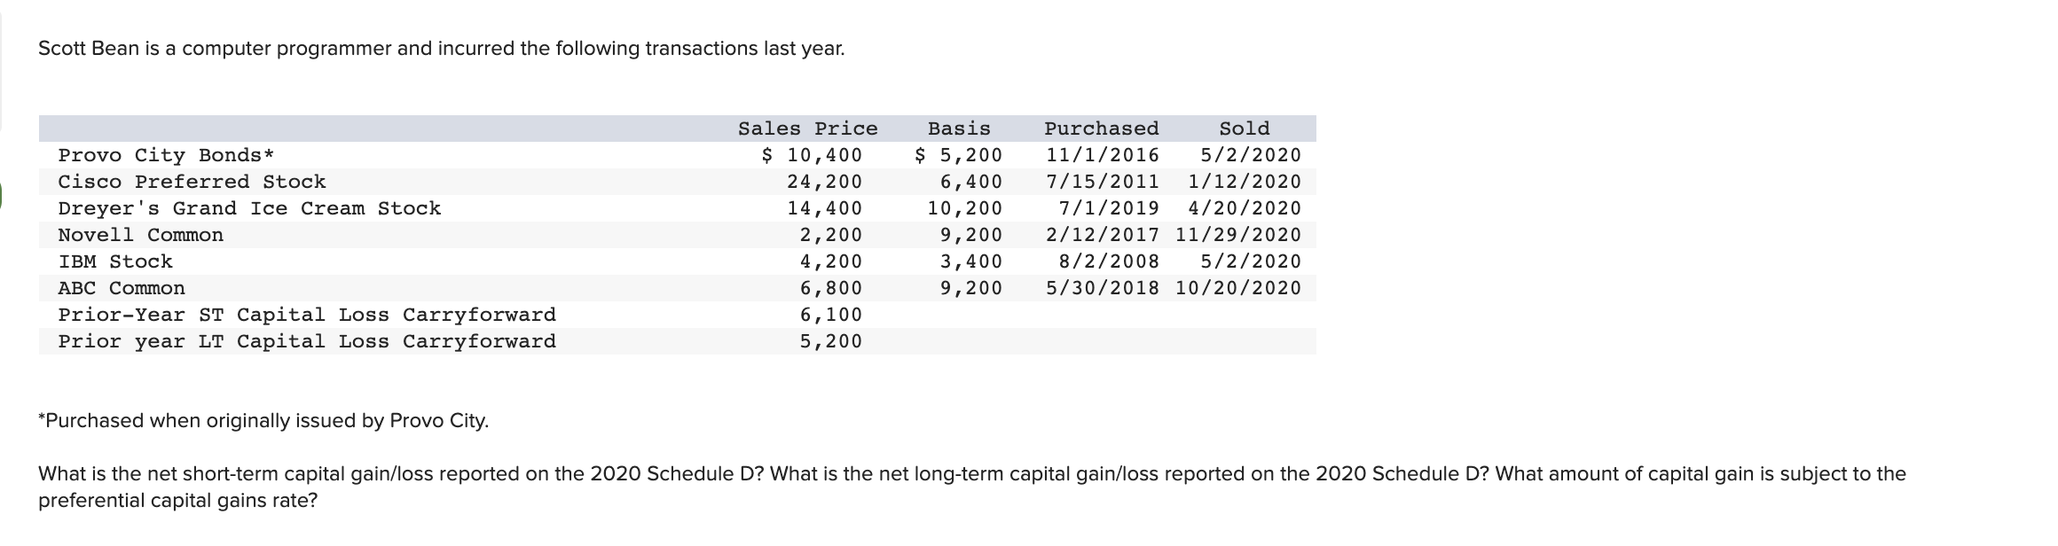Click the Purchased column header
This screenshot has width=2058, height=546.
tap(1101, 129)
